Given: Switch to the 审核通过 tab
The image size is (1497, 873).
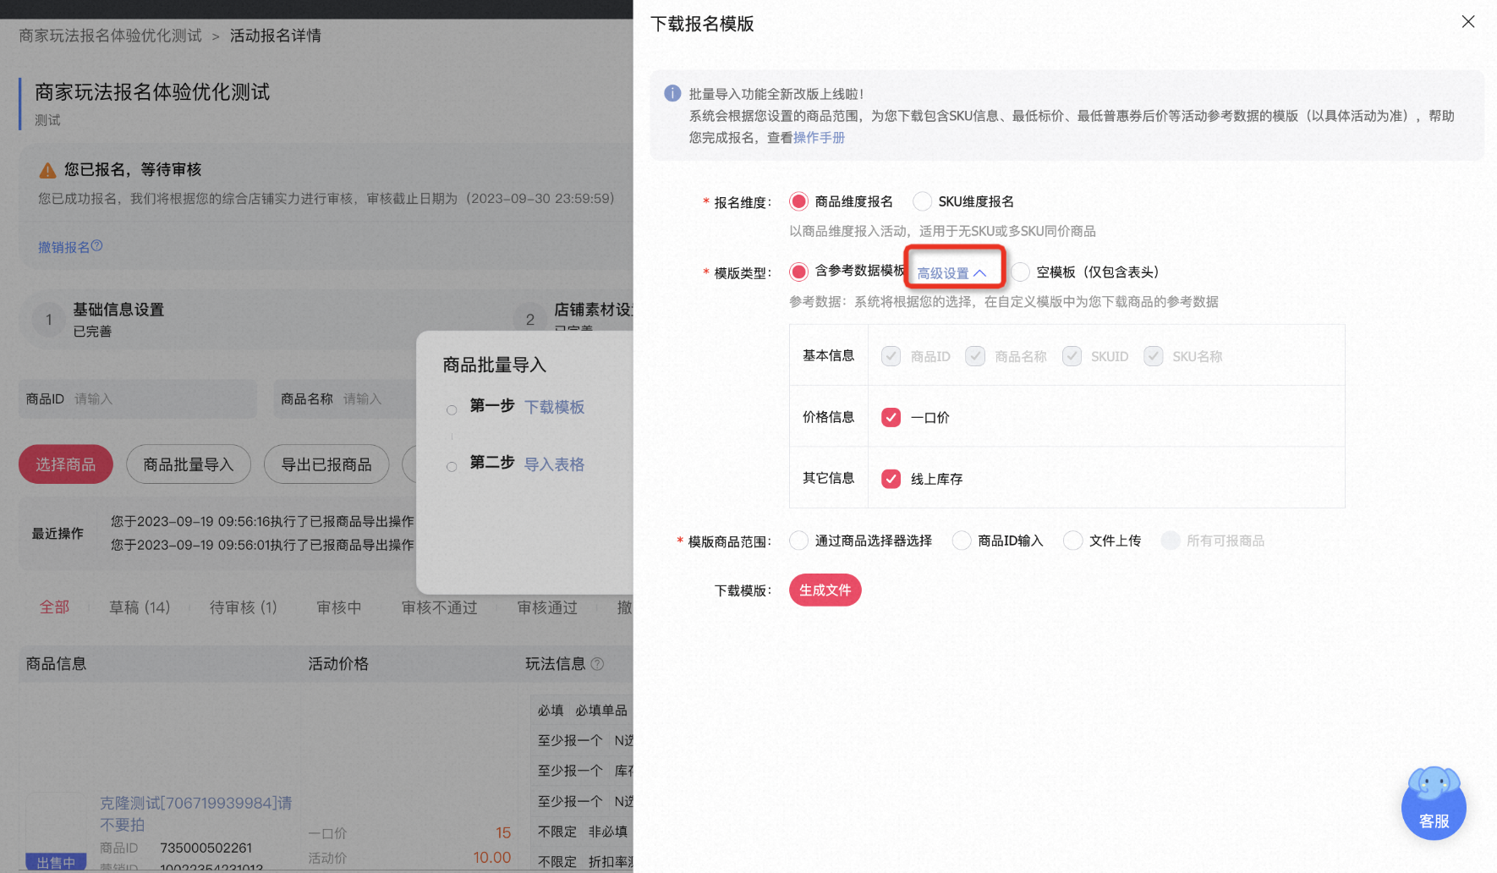Looking at the screenshot, I should click(547, 607).
